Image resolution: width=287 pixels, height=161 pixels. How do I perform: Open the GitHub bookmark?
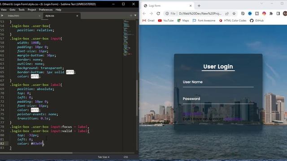tap(257, 21)
